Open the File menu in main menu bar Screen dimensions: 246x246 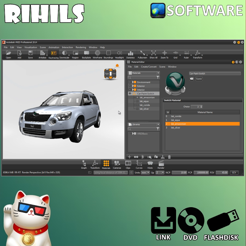pyautogui.click(x=6, y=47)
